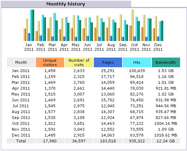Click the Month column header

tap(21, 62)
